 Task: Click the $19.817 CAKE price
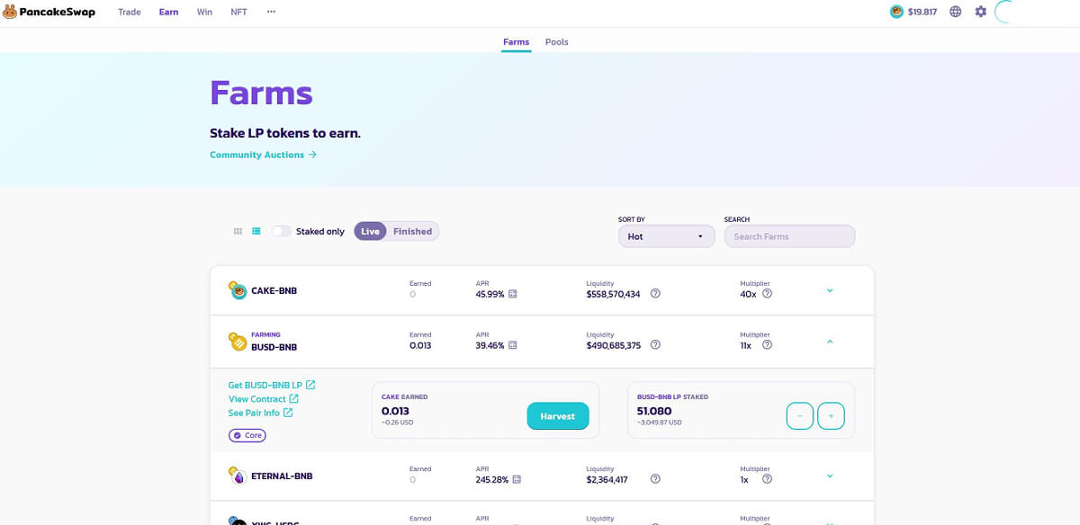pyautogui.click(x=922, y=12)
